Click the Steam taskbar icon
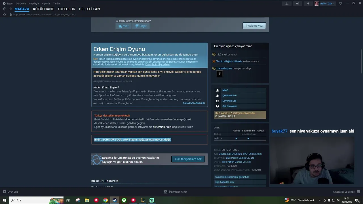The image size is (363, 204). [x=115, y=200]
